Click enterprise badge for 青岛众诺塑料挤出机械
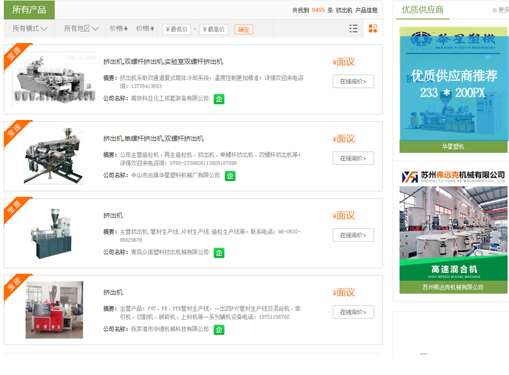The image size is (509, 375). point(219,252)
